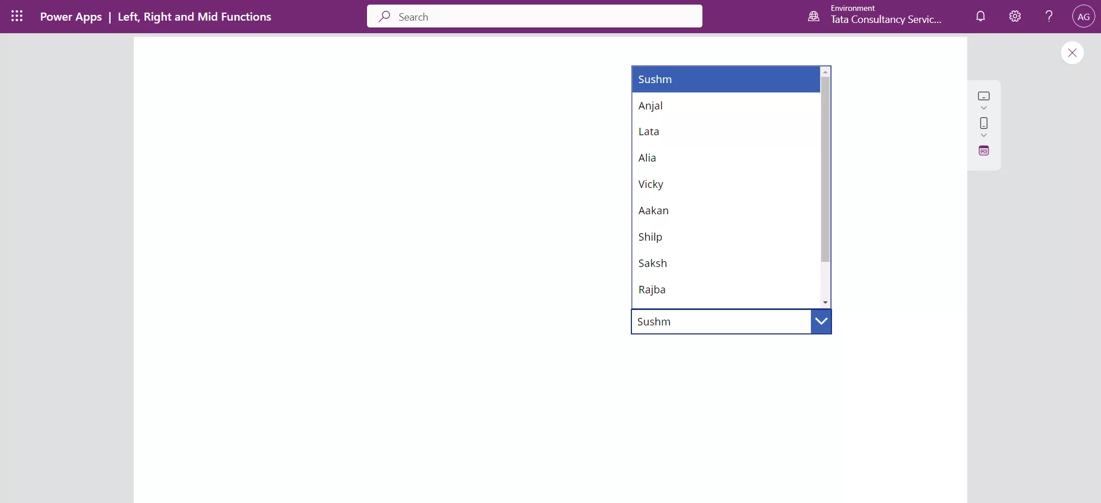This screenshot has height=503, width=1101.
Task: Expand phone device options chevron
Action: pos(983,135)
